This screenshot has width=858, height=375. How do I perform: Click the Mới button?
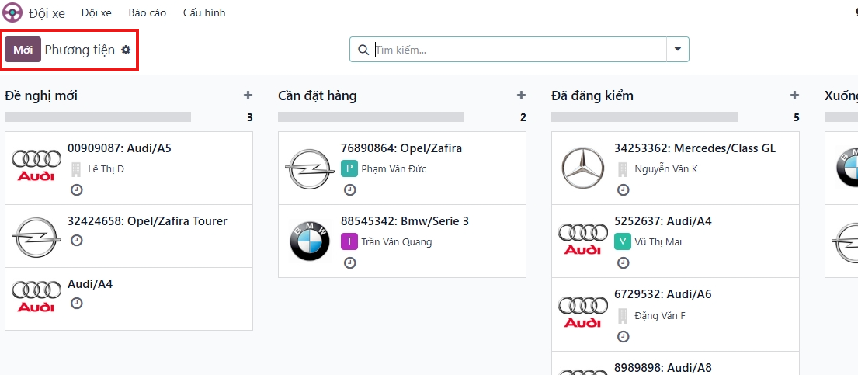[23, 50]
